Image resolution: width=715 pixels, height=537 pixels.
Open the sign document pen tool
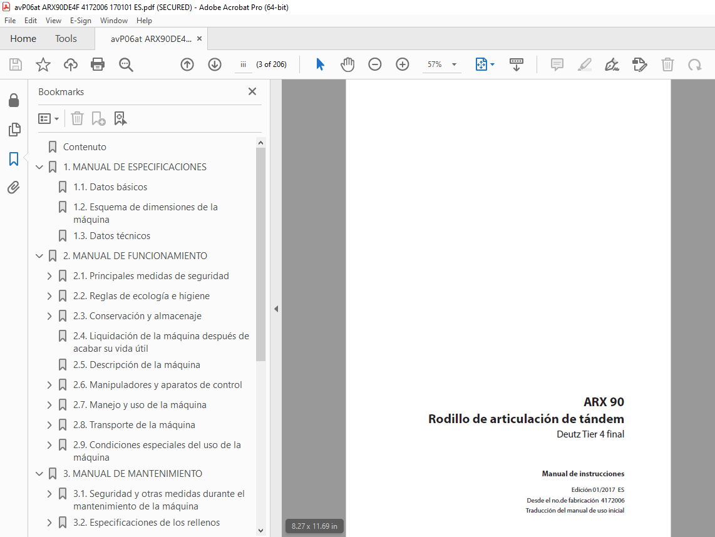pyautogui.click(x=612, y=64)
